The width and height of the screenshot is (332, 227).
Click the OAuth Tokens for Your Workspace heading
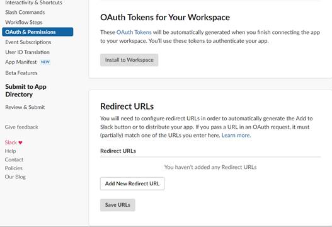[x=165, y=18]
